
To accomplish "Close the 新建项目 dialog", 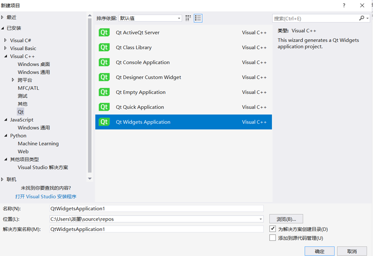I will (362, 6).
